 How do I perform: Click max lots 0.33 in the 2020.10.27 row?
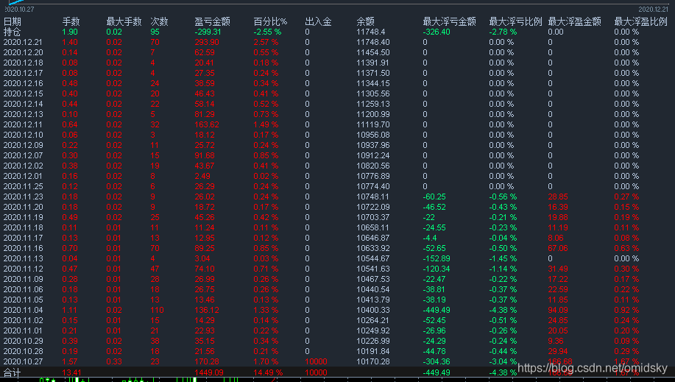pos(114,361)
